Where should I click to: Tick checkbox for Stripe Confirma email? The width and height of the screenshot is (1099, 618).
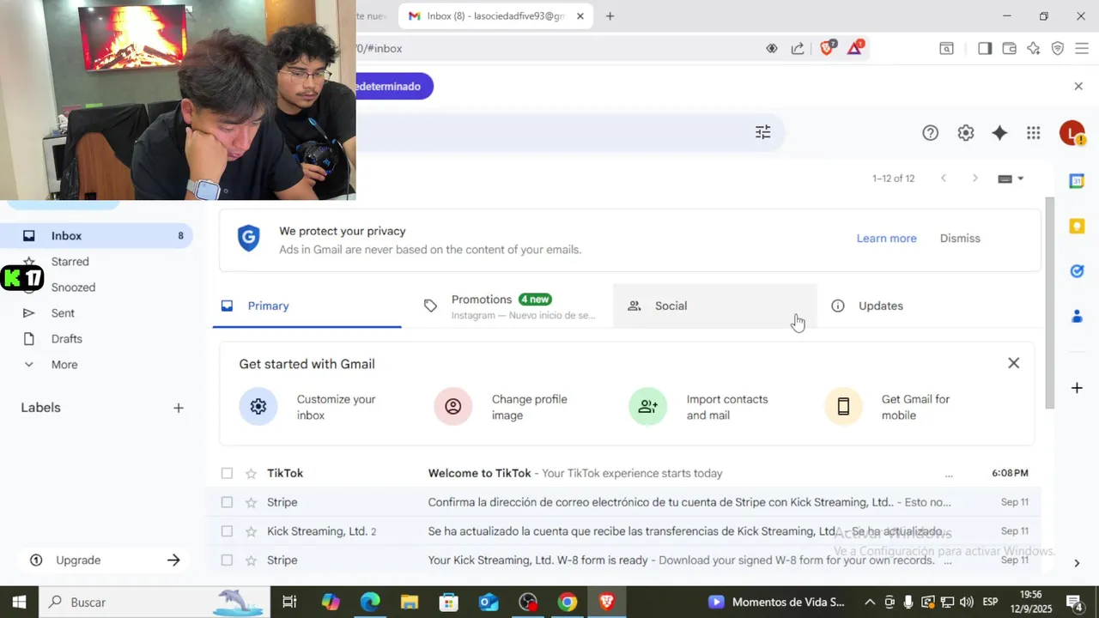pos(227,502)
